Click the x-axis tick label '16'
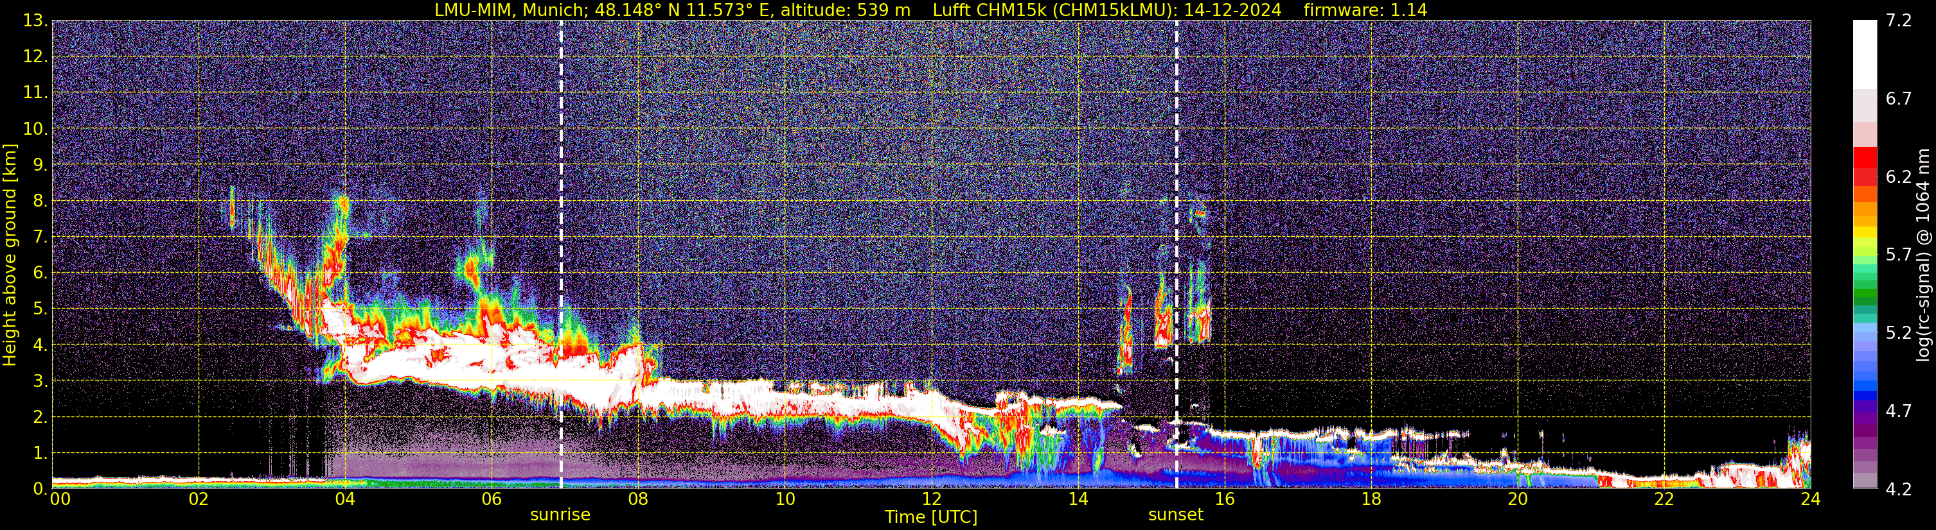1936x530 pixels. pos(1224,499)
